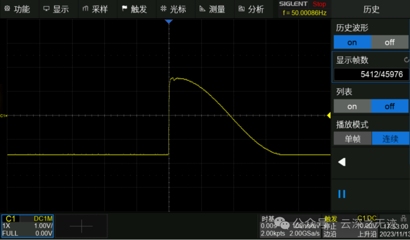Open the 光标 (Cursors) menu
Image resolution: width=410 pixels, height=240 pixels.
[x=175, y=9]
